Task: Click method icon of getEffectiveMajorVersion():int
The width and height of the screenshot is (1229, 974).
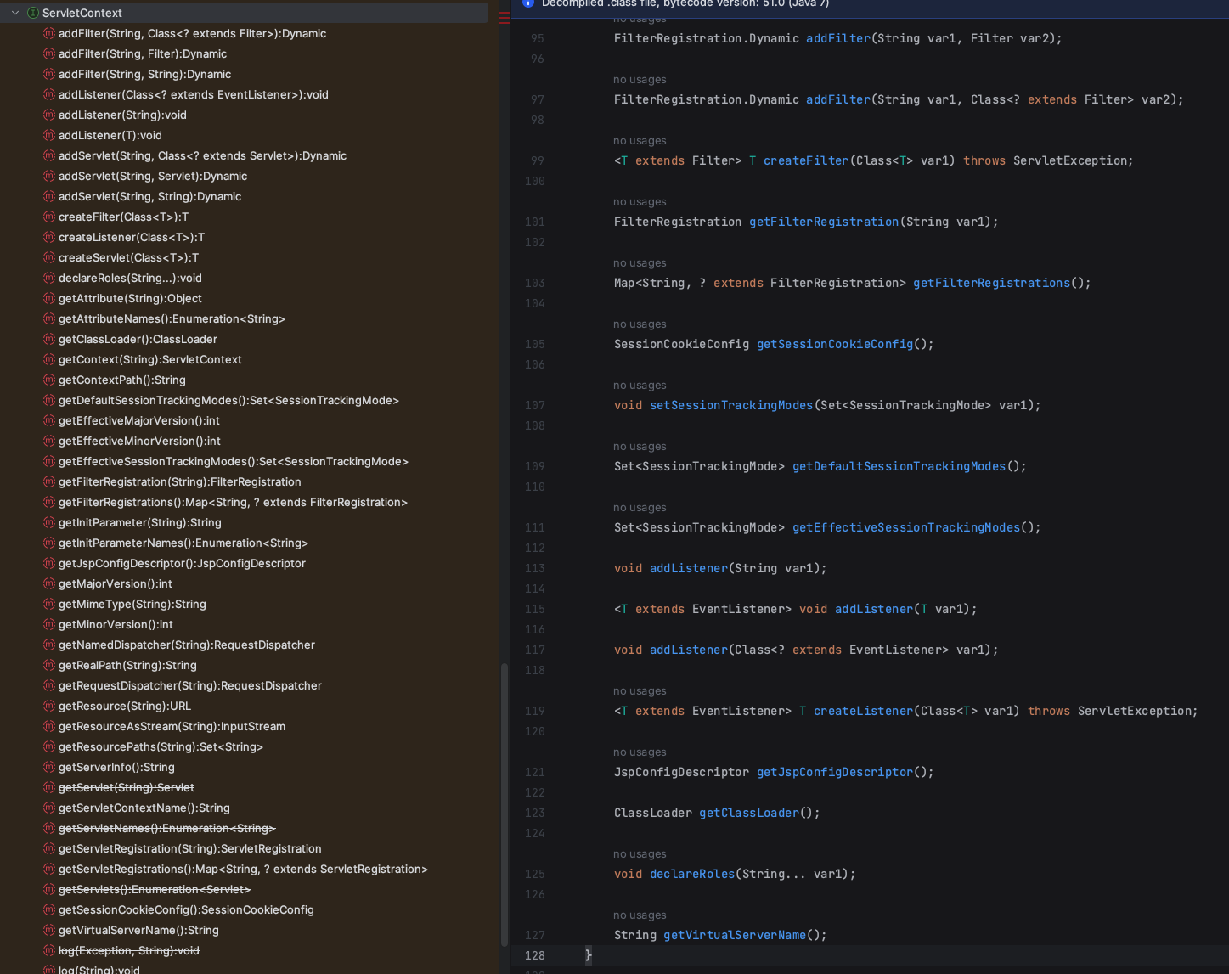Action: coord(49,420)
